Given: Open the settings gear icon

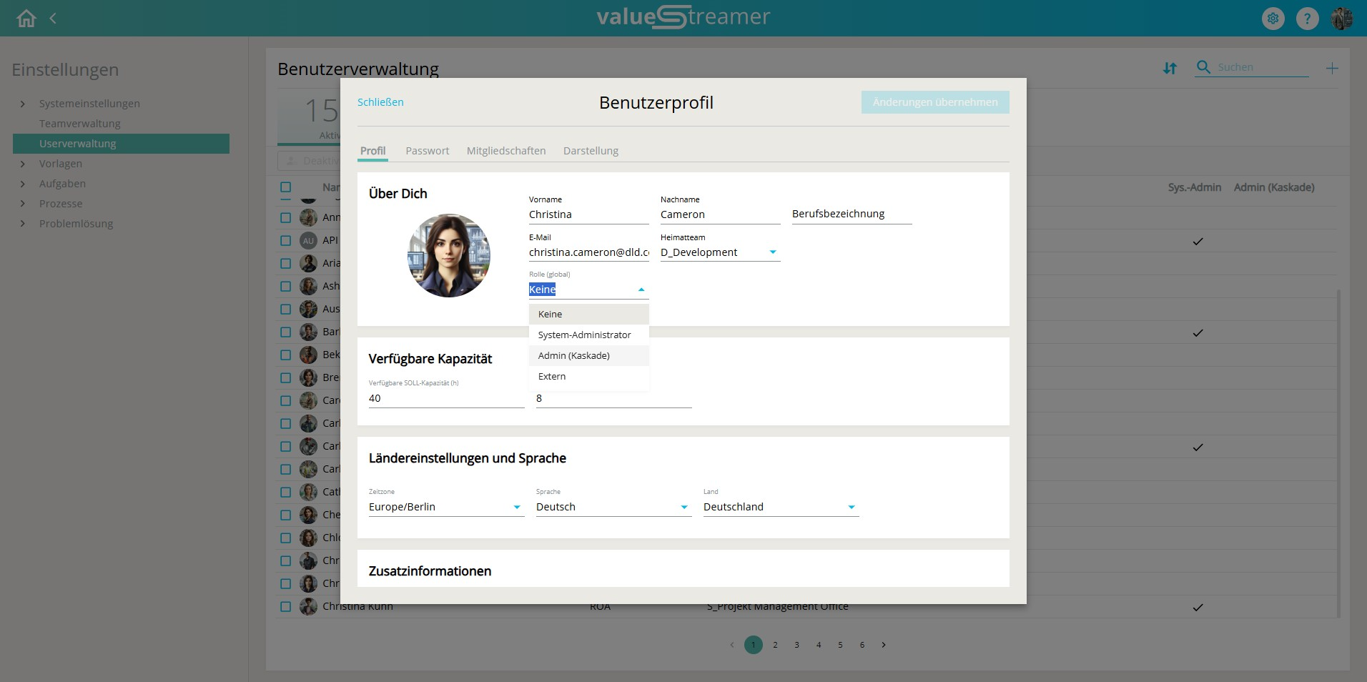Looking at the screenshot, I should point(1273,19).
